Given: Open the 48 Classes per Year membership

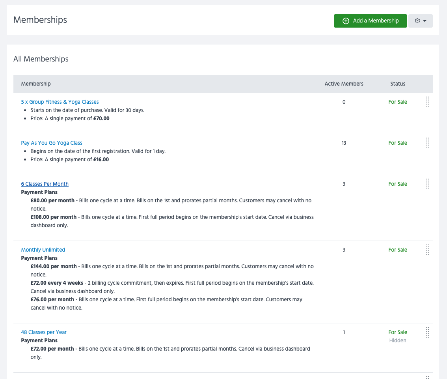Looking at the screenshot, I should (x=44, y=332).
